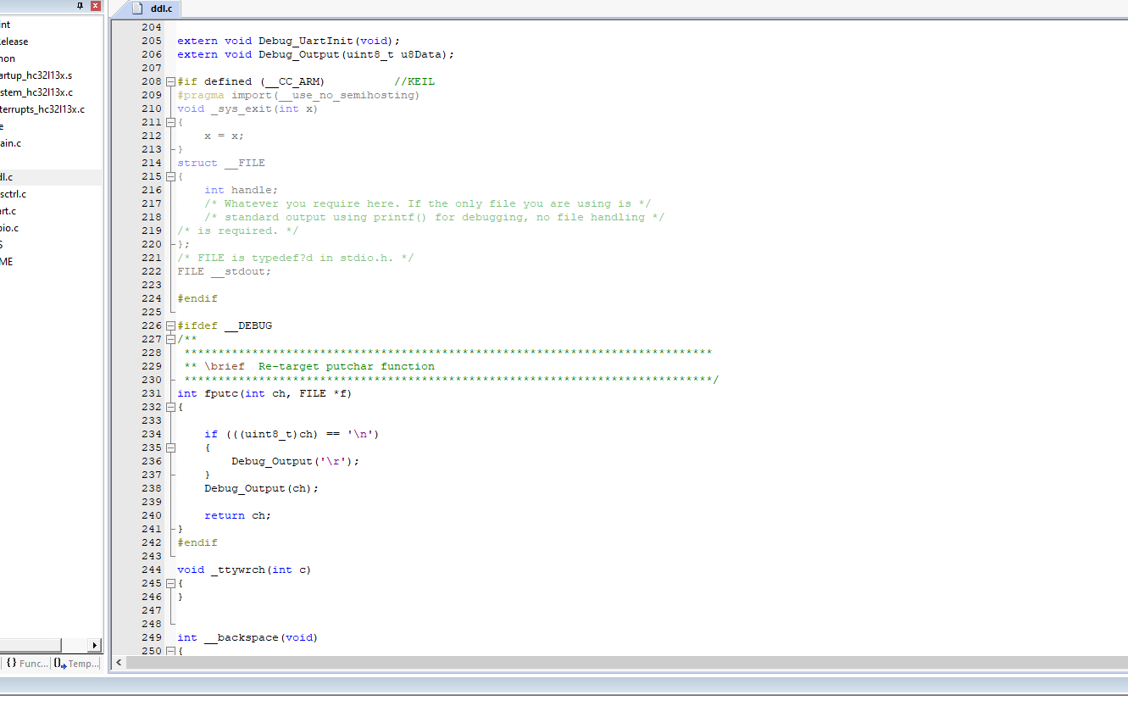
Task: Click the 'x = x;' statement
Action: coord(224,136)
